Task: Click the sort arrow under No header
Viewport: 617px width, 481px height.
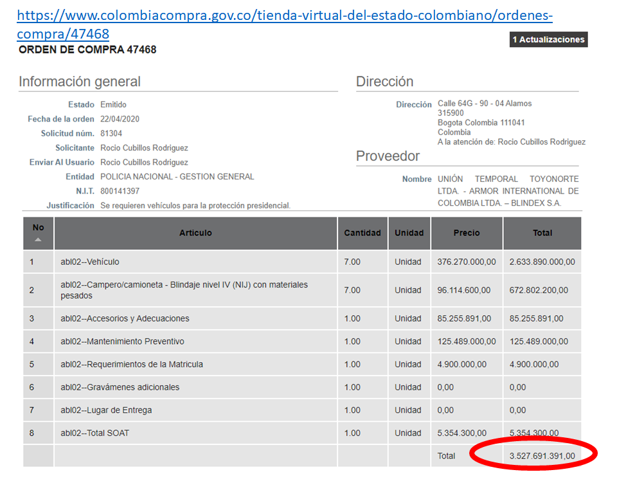Action: point(38,240)
